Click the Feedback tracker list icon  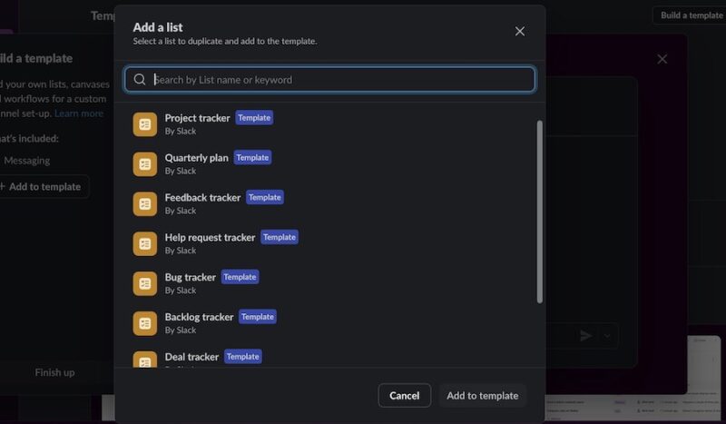tap(145, 204)
